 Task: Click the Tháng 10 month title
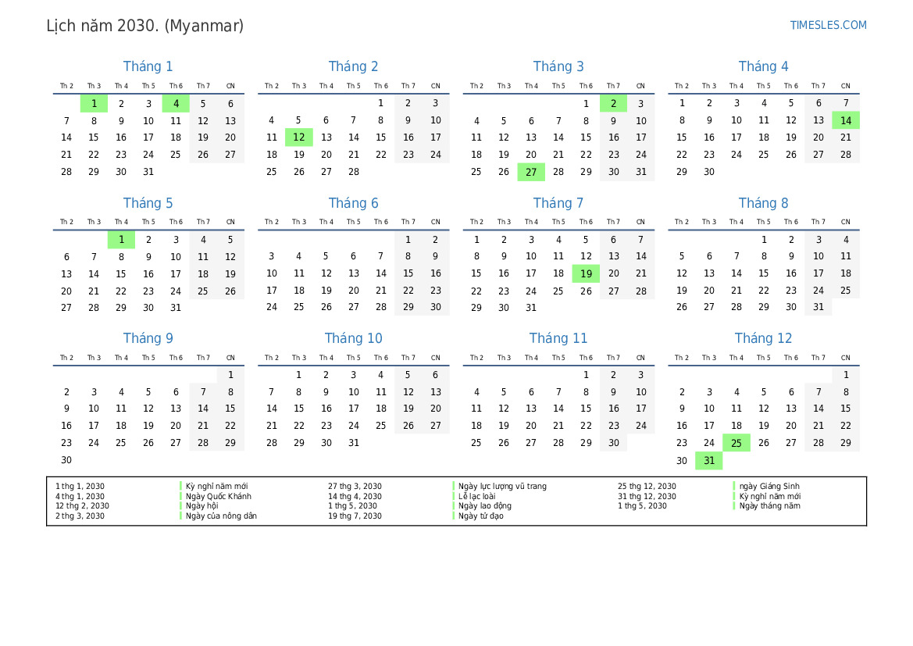coord(353,338)
